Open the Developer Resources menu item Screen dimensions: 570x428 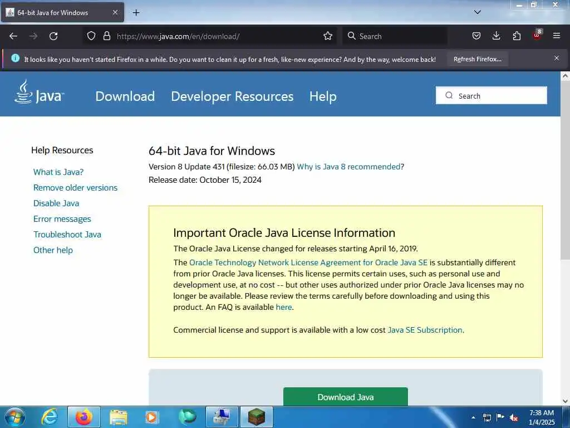pos(232,96)
